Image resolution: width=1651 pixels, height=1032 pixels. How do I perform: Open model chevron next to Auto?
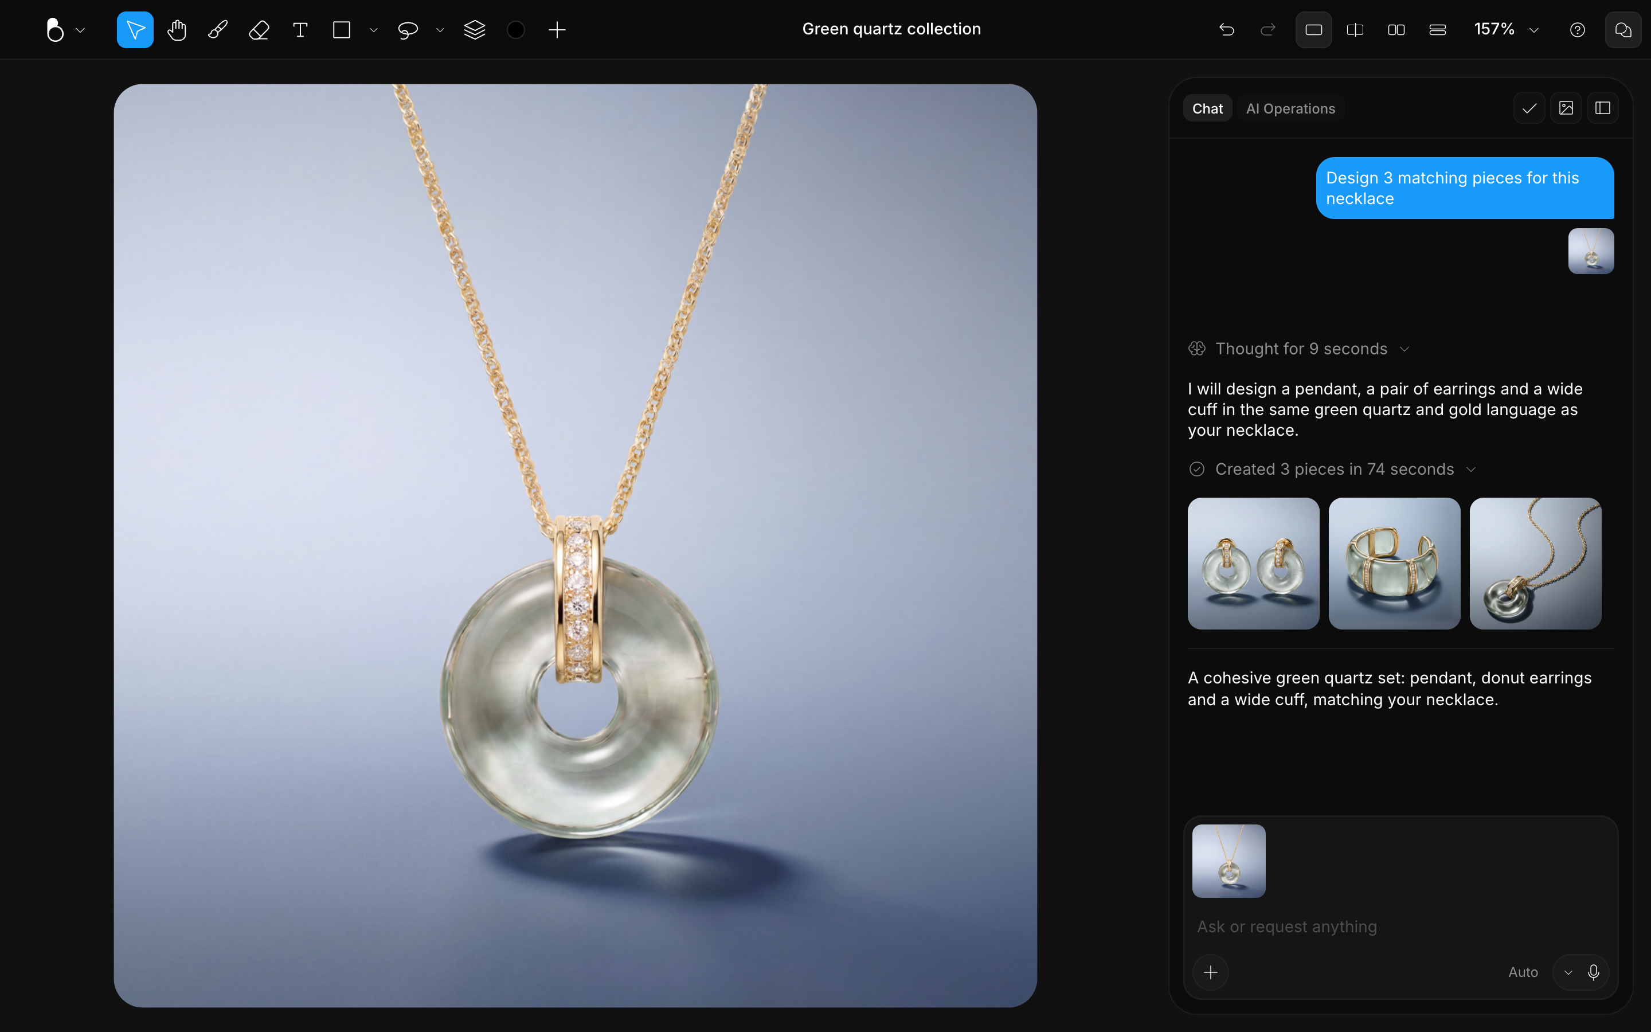coord(1568,972)
